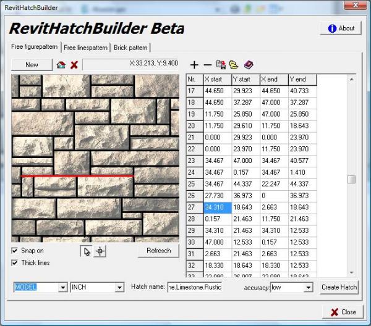This screenshot has height=326, width=371.
Task: Click Y end cell 1.410 in row 24
Action: 302,172
